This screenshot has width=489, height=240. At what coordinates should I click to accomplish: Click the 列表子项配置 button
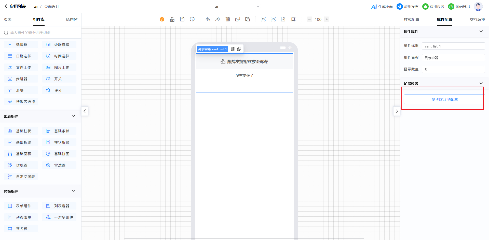coord(444,99)
